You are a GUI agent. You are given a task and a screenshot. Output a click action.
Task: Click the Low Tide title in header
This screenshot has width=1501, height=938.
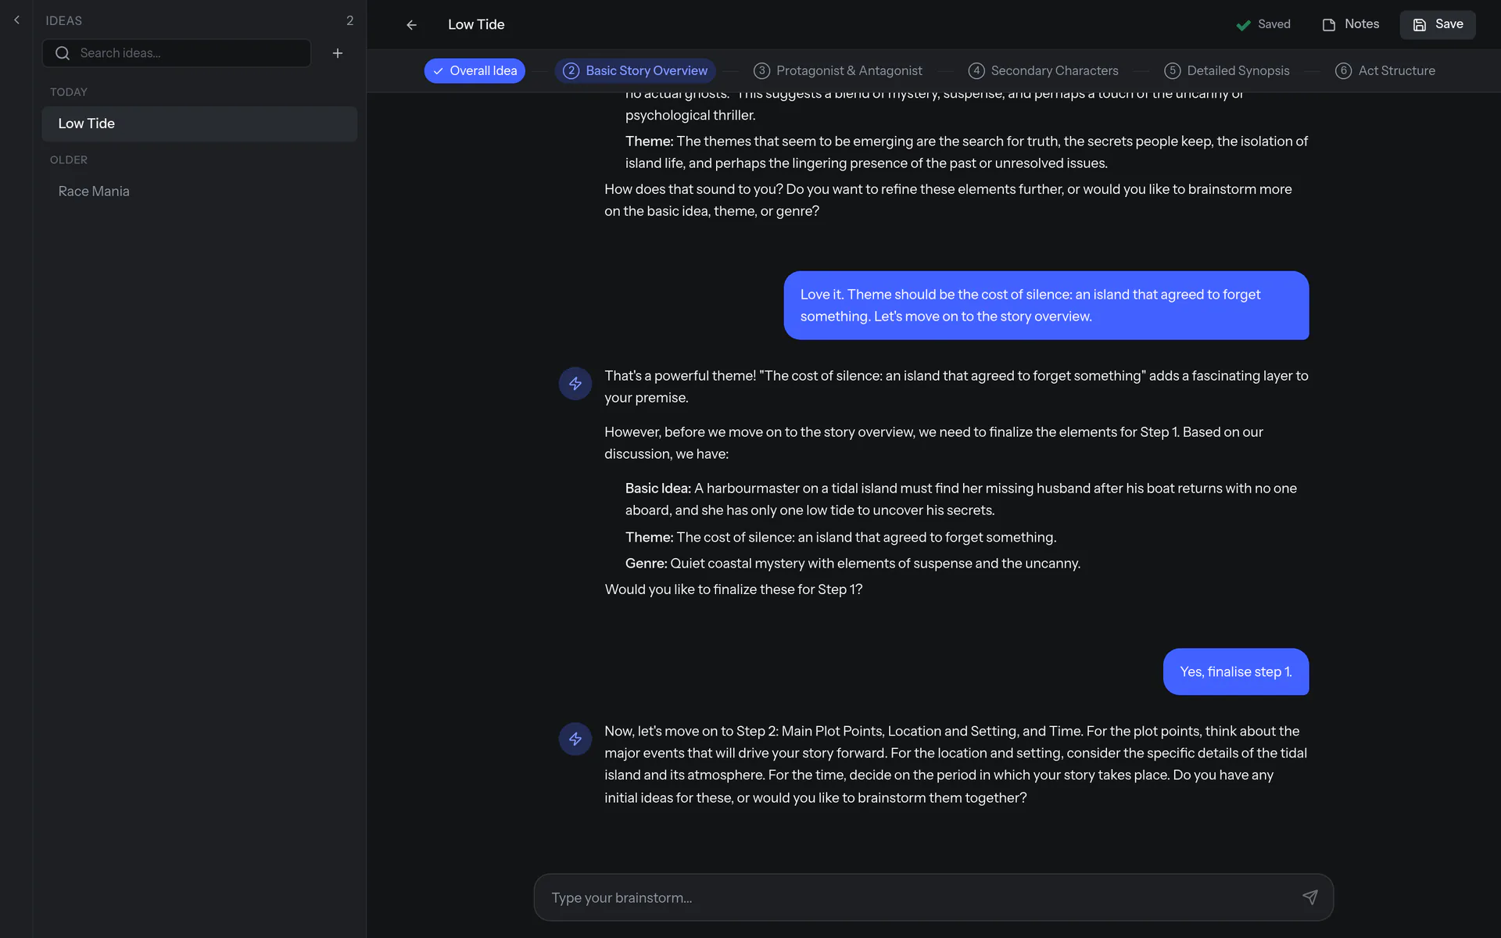[476, 25]
